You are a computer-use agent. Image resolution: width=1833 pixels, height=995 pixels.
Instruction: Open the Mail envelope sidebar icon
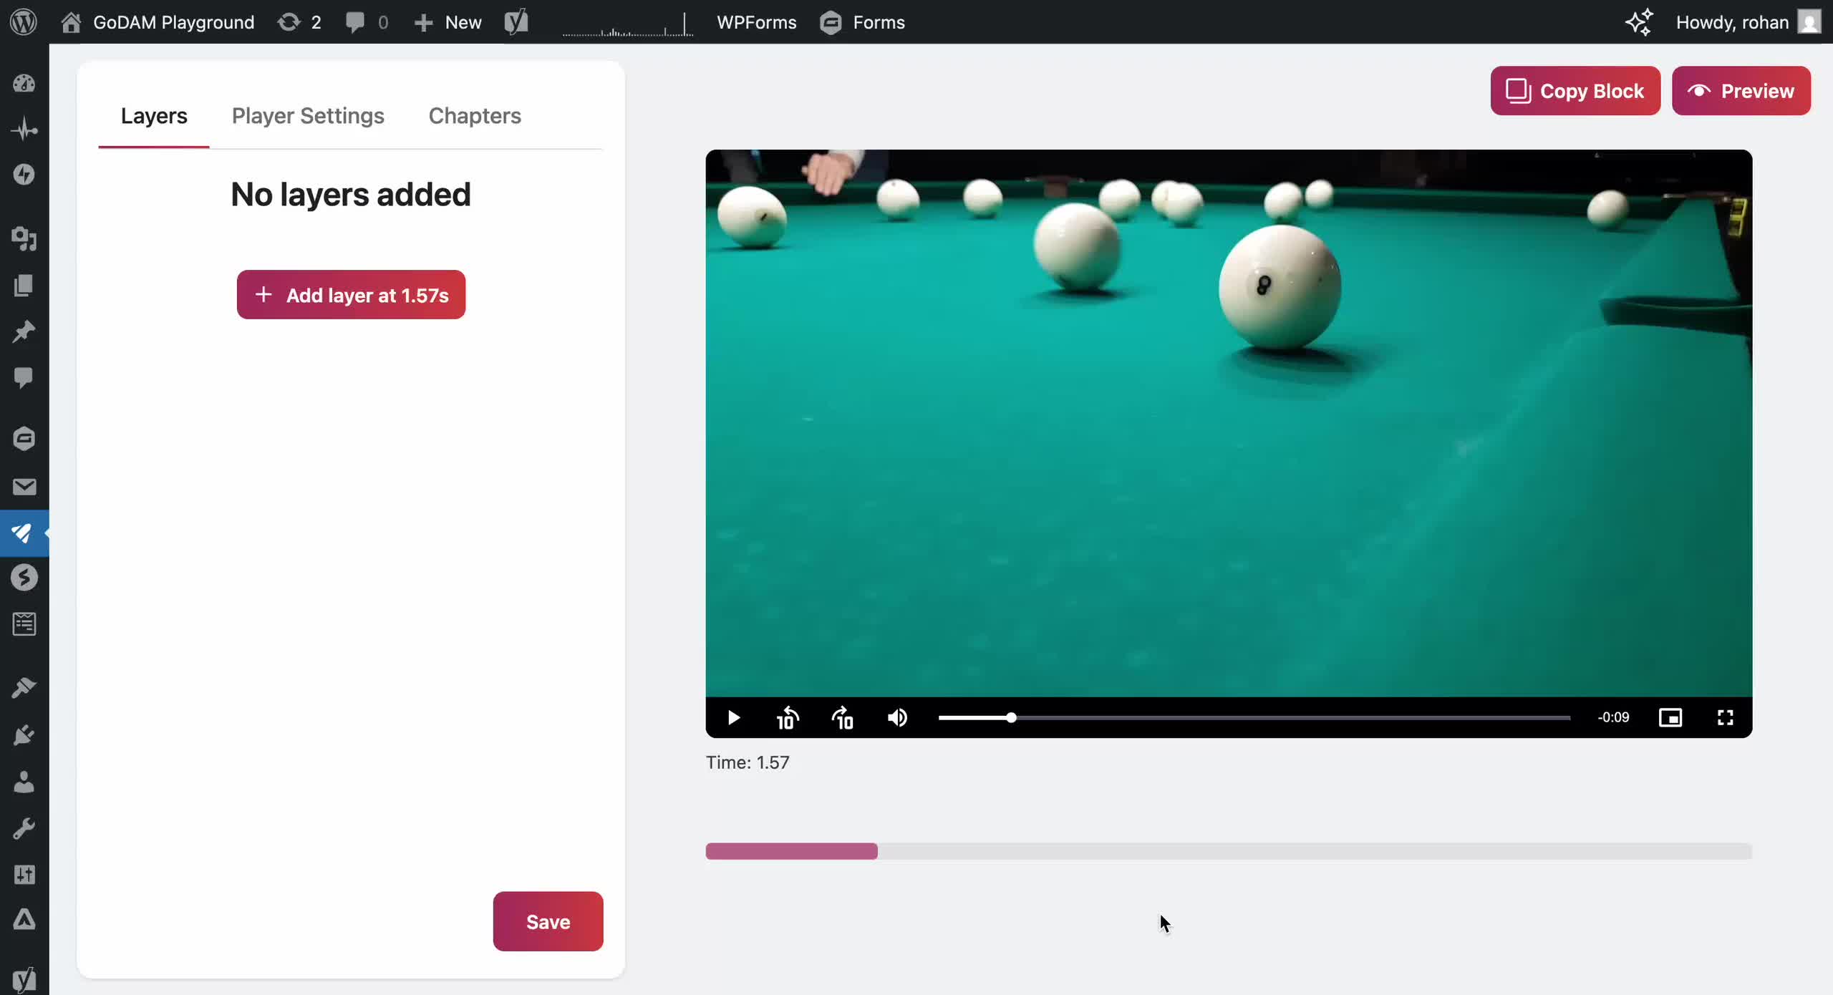click(24, 487)
